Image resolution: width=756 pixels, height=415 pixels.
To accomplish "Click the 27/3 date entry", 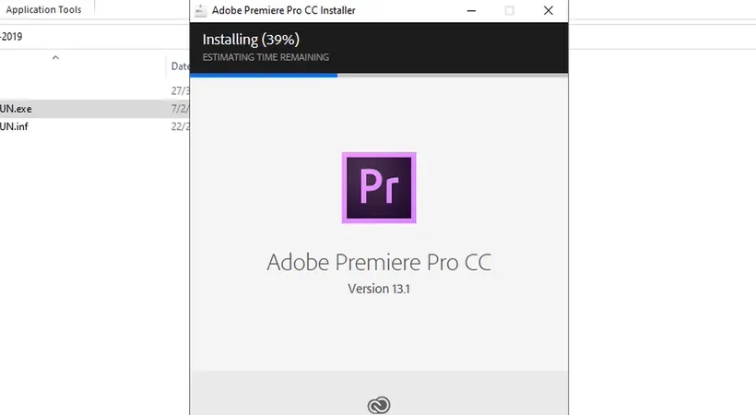I will point(180,90).
